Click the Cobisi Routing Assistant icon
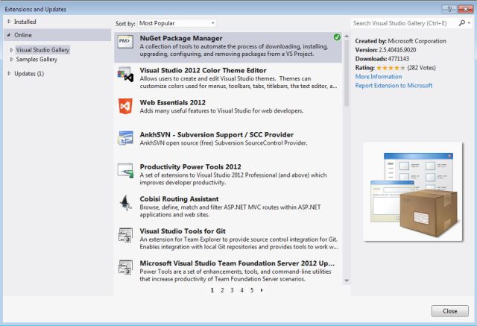 [126, 203]
